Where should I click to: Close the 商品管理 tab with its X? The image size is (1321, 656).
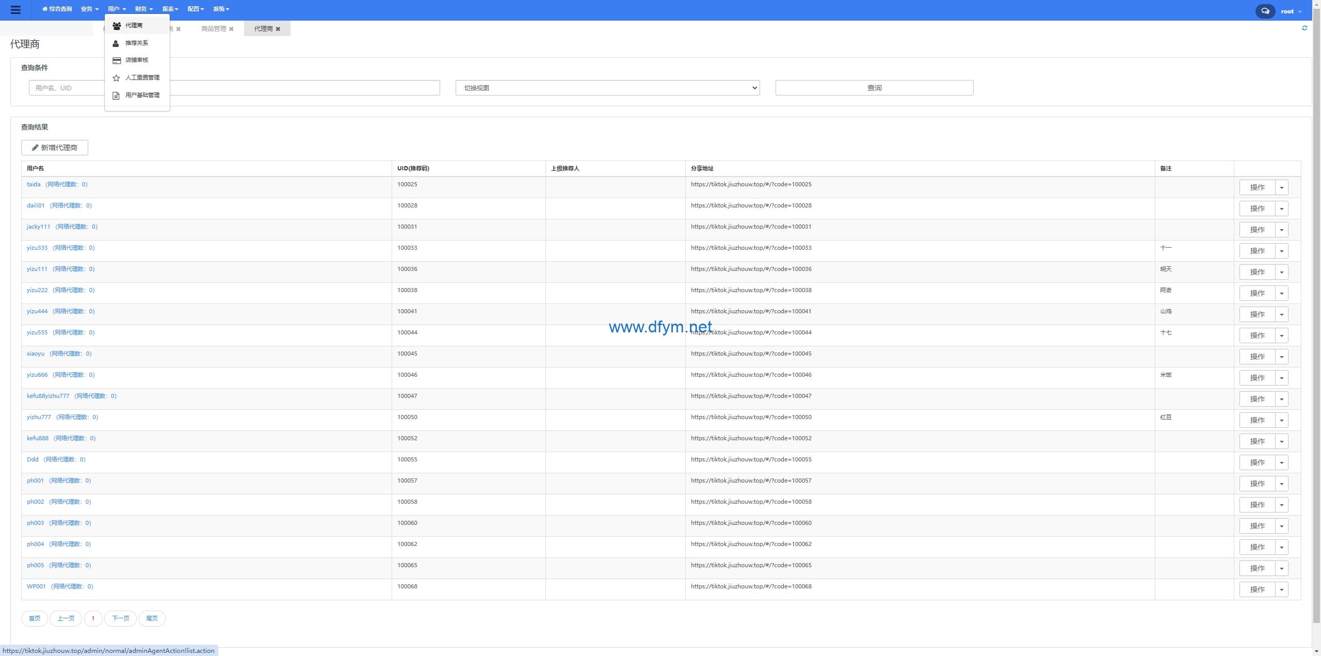(231, 29)
